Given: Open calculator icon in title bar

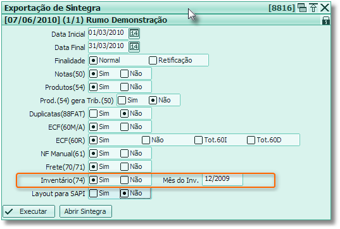Looking at the screenshot, I should pyautogui.click(x=302, y=8).
